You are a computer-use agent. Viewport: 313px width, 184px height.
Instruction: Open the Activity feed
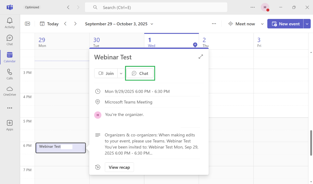[x=9, y=23]
